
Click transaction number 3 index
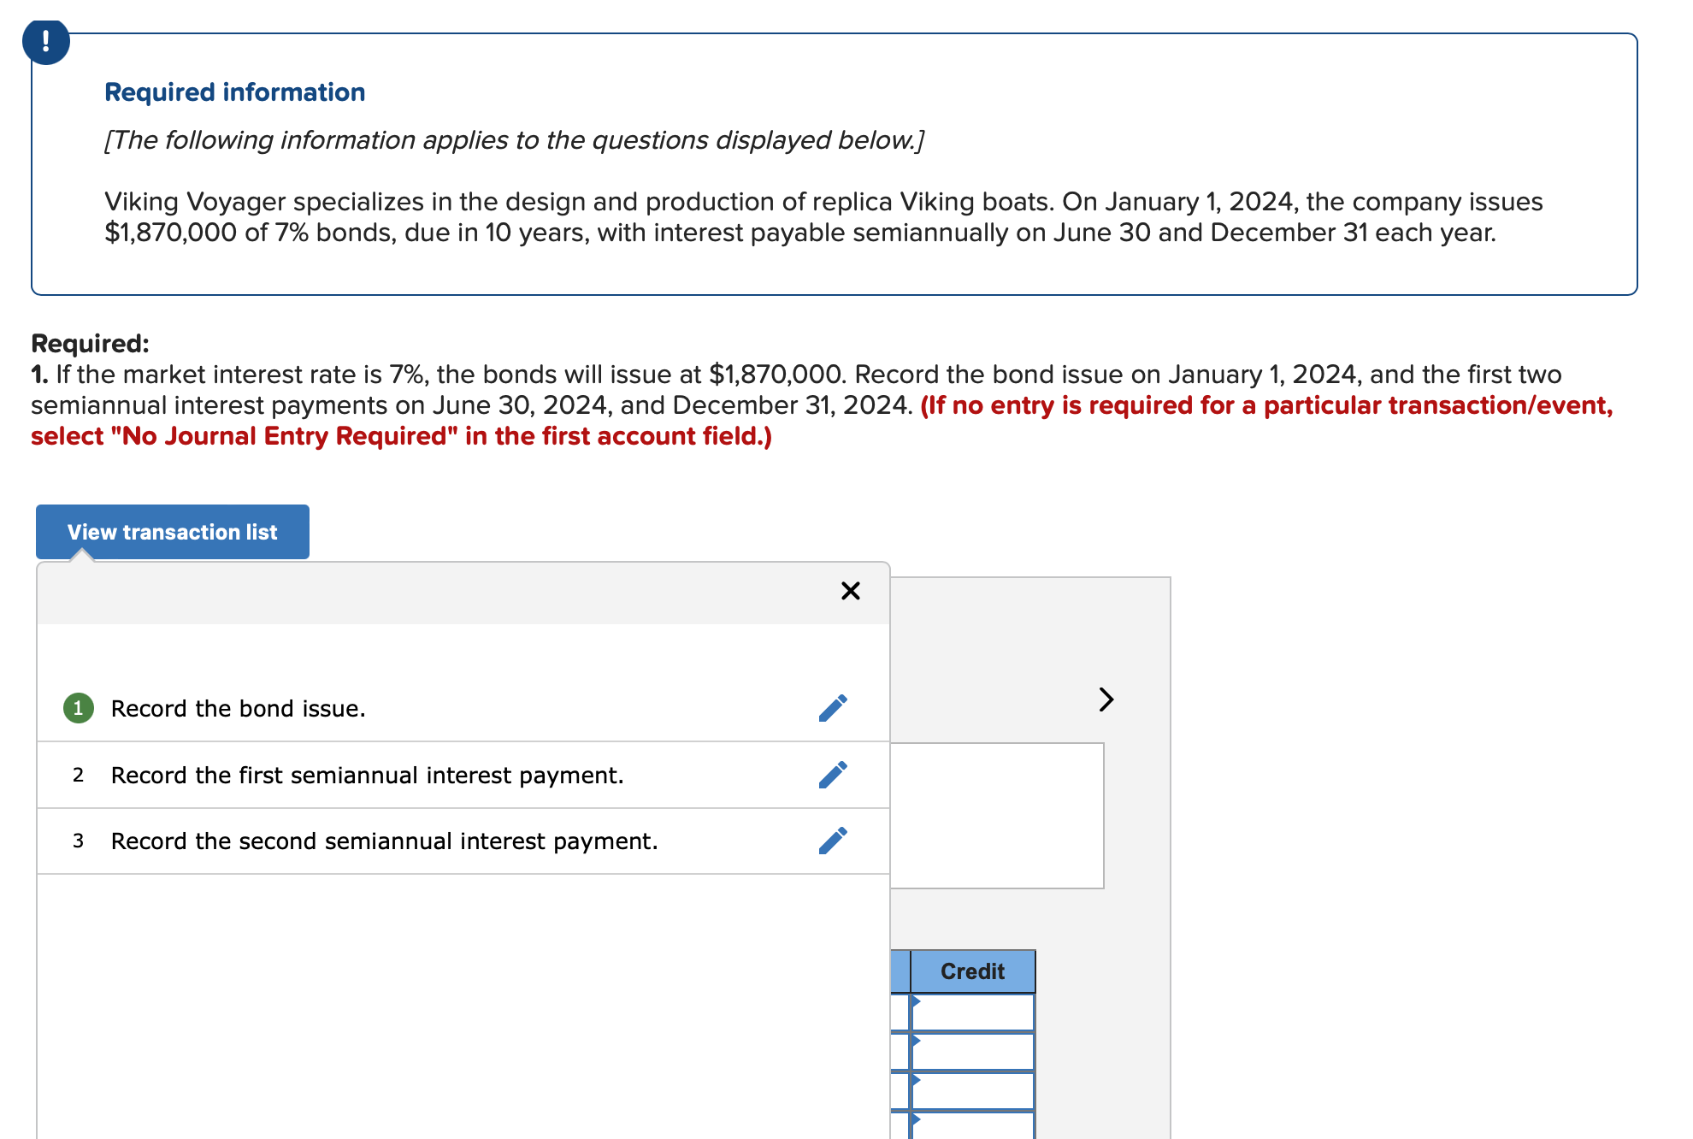pos(78,841)
